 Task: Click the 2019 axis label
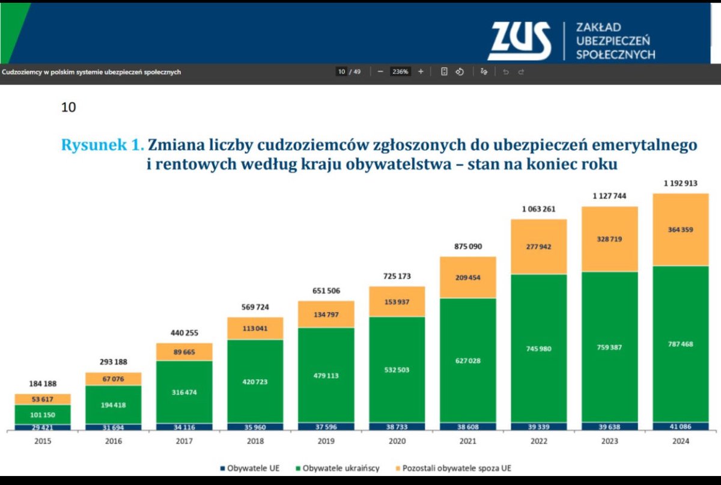click(x=326, y=441)
